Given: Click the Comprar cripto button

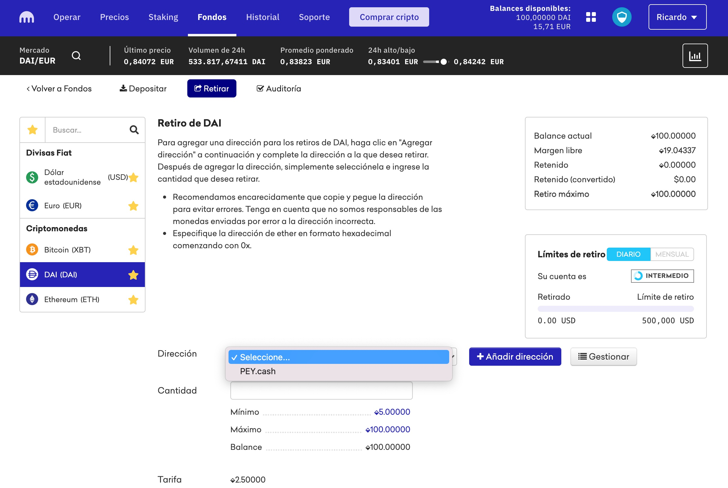Looking at the screenshot, I should point(389,17).
